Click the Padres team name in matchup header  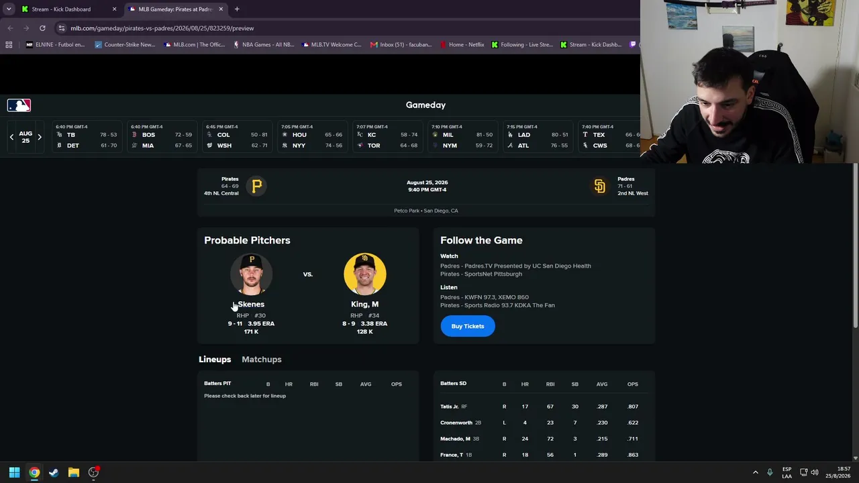pyautogui.click(x=626, y=179)
